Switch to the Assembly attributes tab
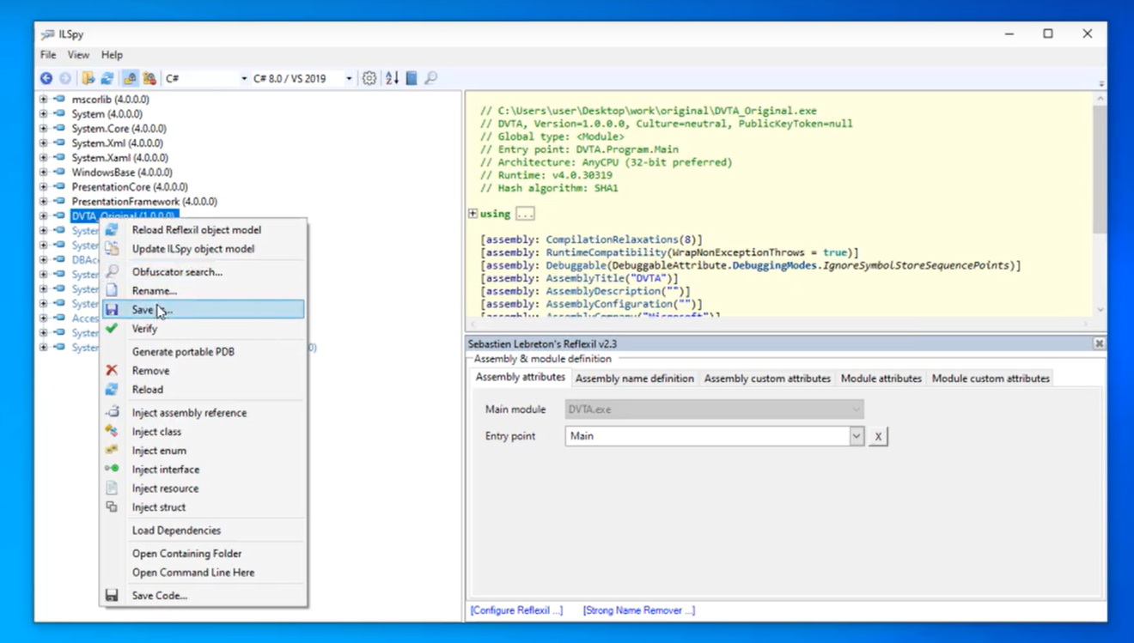The image size is (1134, 643). tap(520, 378)
